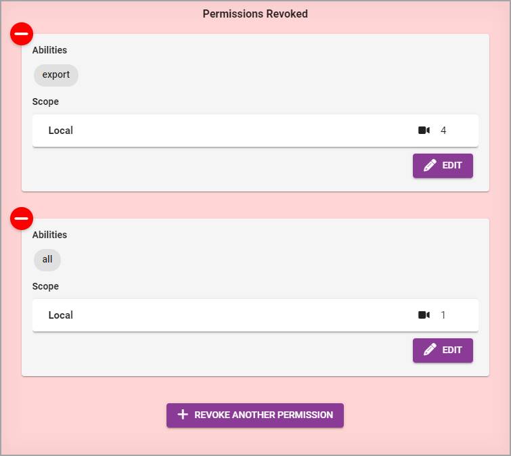Click camera icon beside count 1
This screenshot has height=456, width=511.
tap(424, 315)
